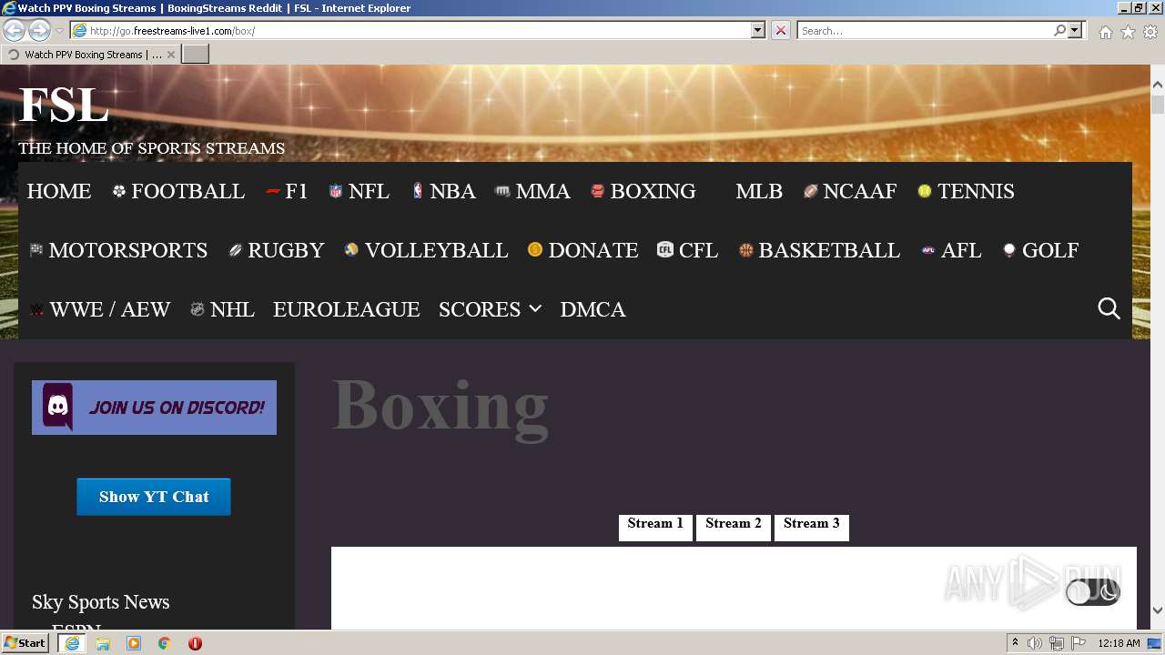1165x655 pixels.
Task: Click into the browser Search box
Action: pos(926,30)
